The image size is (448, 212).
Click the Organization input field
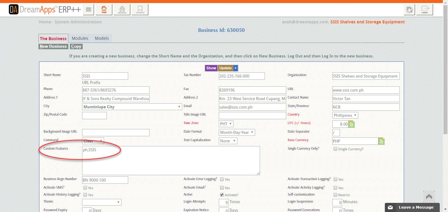point(366,76)
